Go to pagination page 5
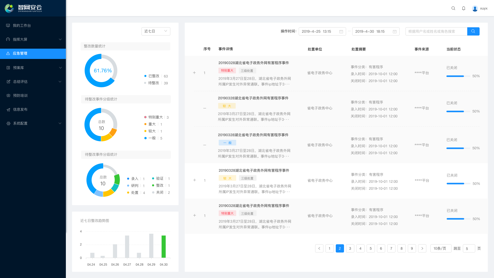 click(x=370, y=248)
